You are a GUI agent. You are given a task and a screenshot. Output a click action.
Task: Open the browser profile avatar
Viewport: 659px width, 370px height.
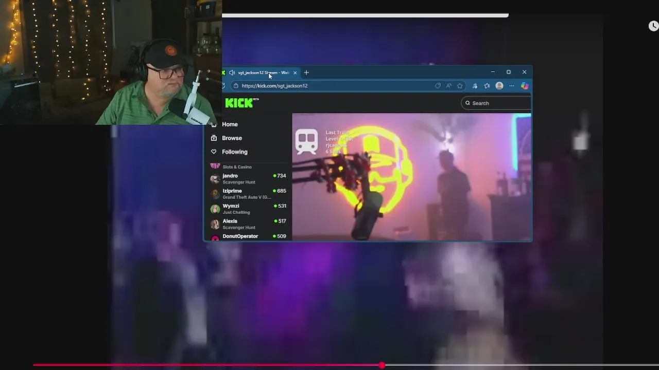pos(499,86)
